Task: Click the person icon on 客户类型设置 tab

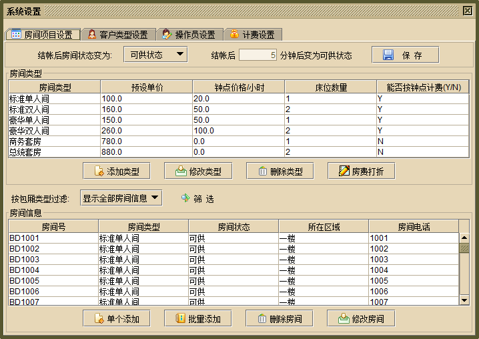Action: 92,34
